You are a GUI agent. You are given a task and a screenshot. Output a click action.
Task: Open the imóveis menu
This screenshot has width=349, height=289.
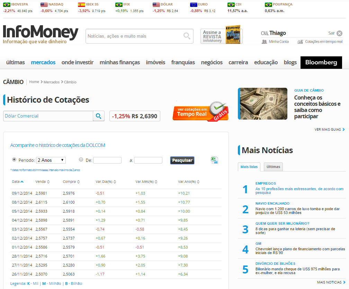155,63
